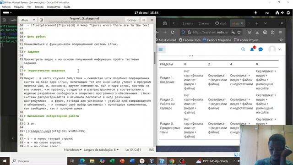Screen dimensions: 293x165
Task: Open site messages chat icon
Action: pos(260,49)
